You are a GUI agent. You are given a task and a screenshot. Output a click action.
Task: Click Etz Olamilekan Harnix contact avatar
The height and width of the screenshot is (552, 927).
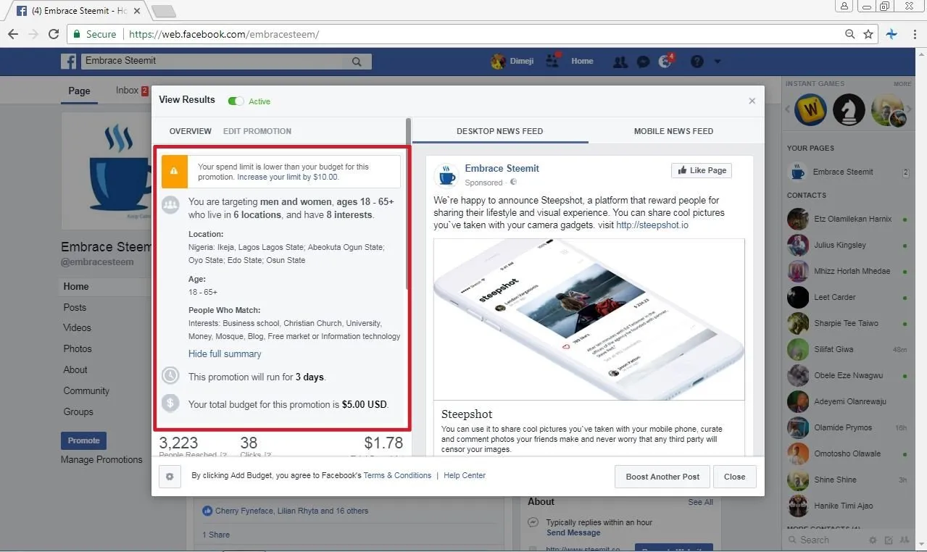click(x=798, y=219)
